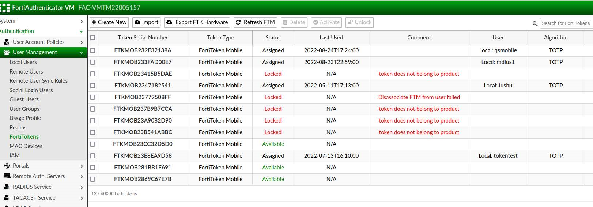Open the MAC Devices menu item
This screenshot has width=593, height=207.
pyautogui.click(x=26, y=146)
